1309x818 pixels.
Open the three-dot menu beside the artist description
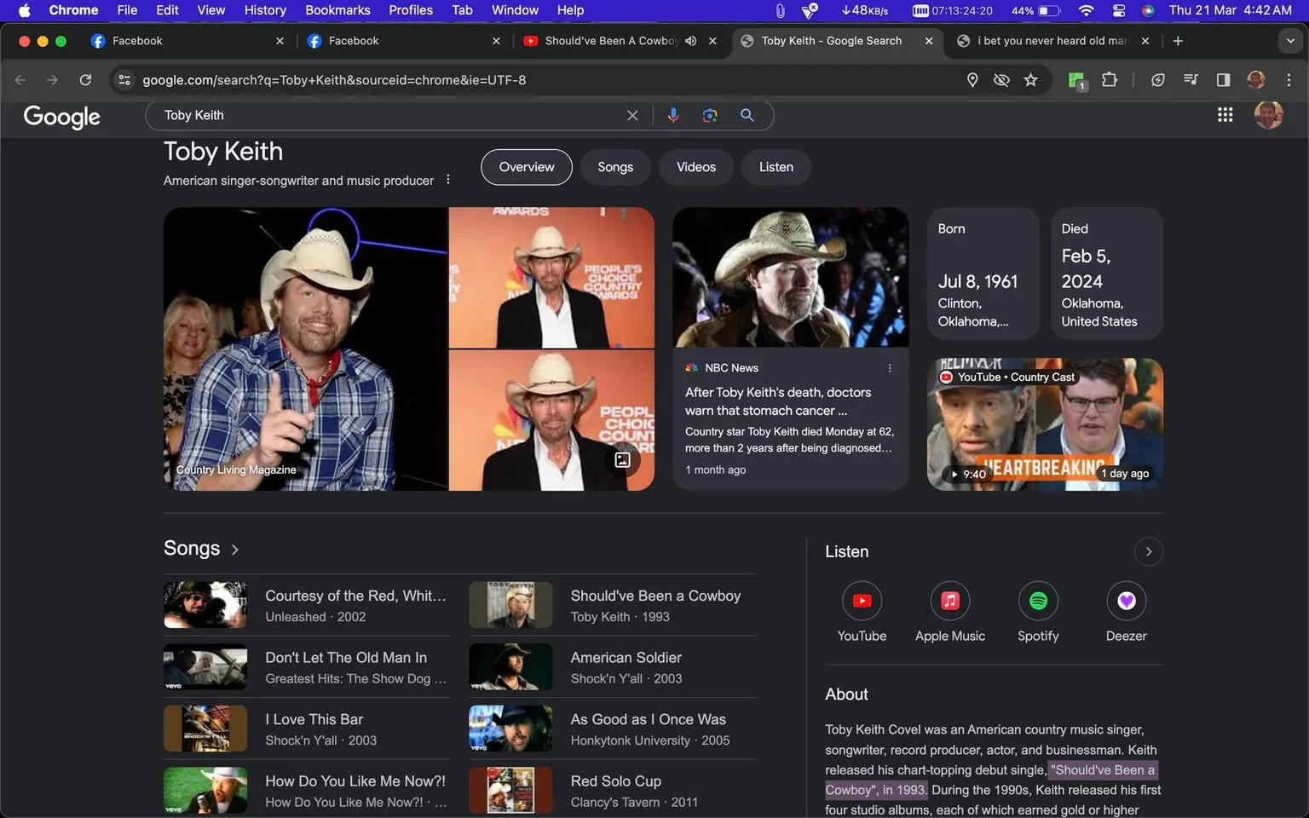447,179
